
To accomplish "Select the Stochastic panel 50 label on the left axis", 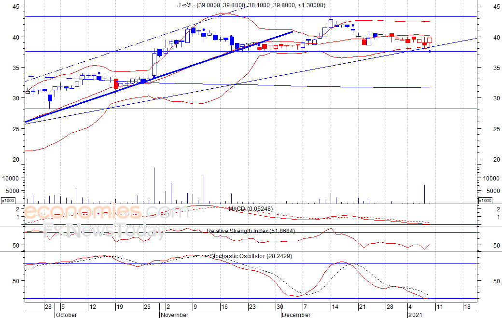I will click(x=16, y=281).
